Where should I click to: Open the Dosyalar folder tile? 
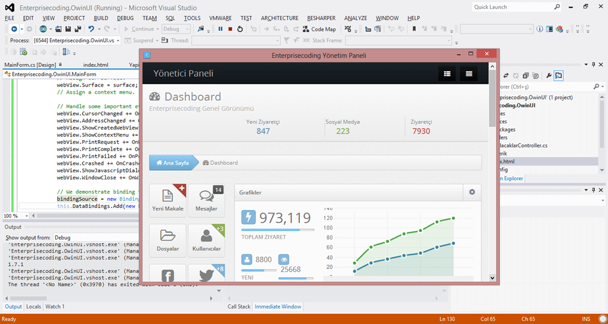point(167,240)
